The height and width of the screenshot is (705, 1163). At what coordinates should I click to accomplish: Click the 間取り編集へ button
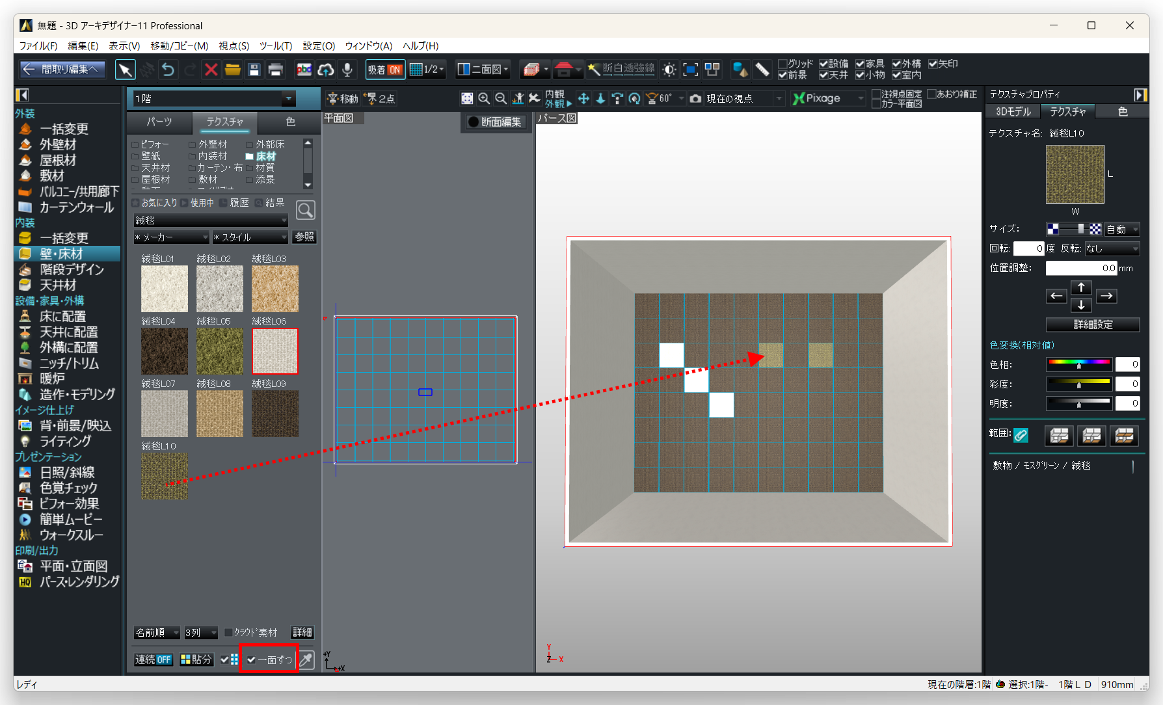61,69
